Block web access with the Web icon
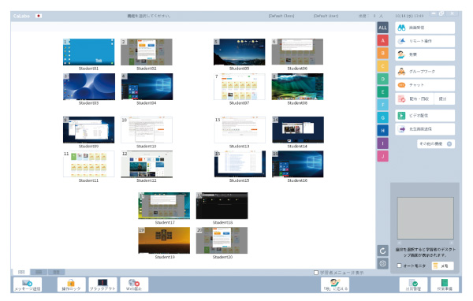 134,284
